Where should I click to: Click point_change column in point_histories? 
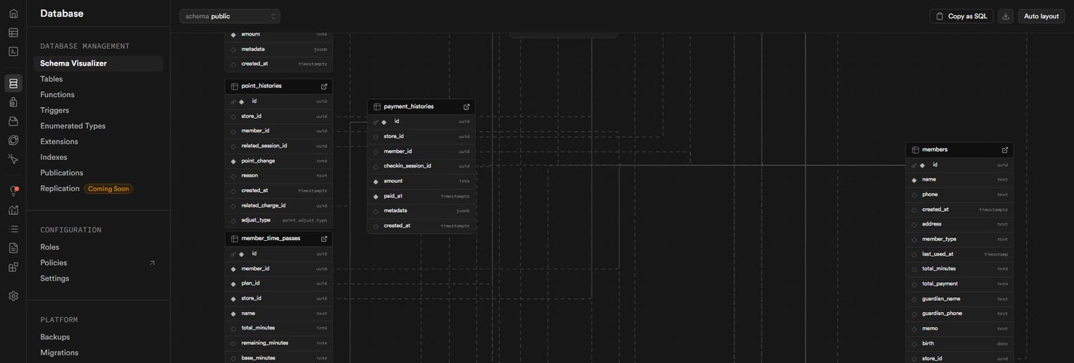click(x=278, y=161)
